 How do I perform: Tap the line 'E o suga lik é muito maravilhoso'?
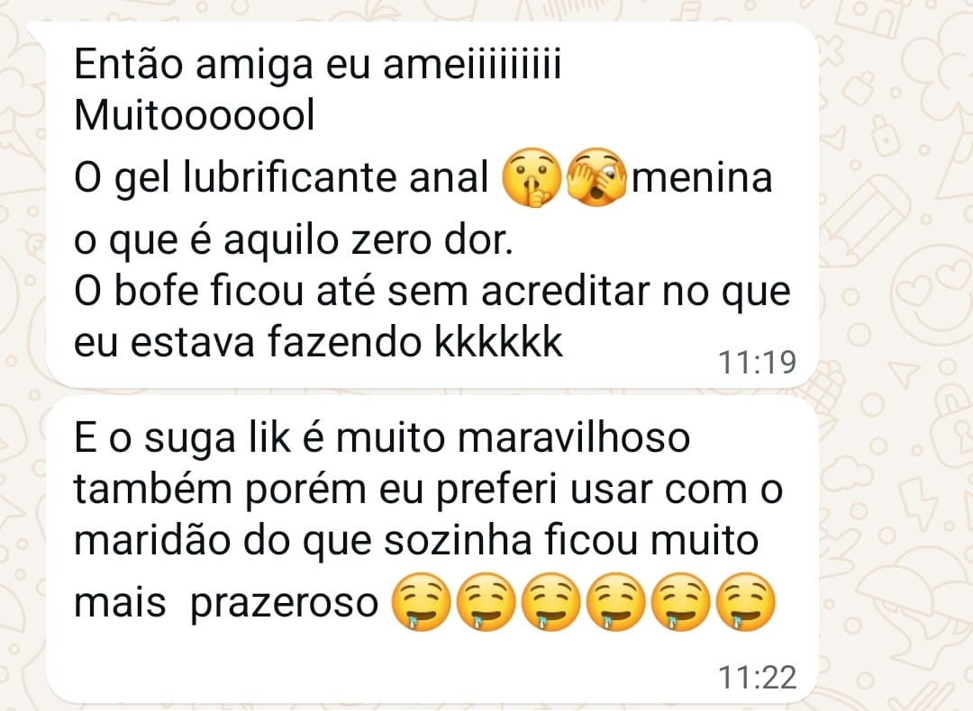pos(382,439)
